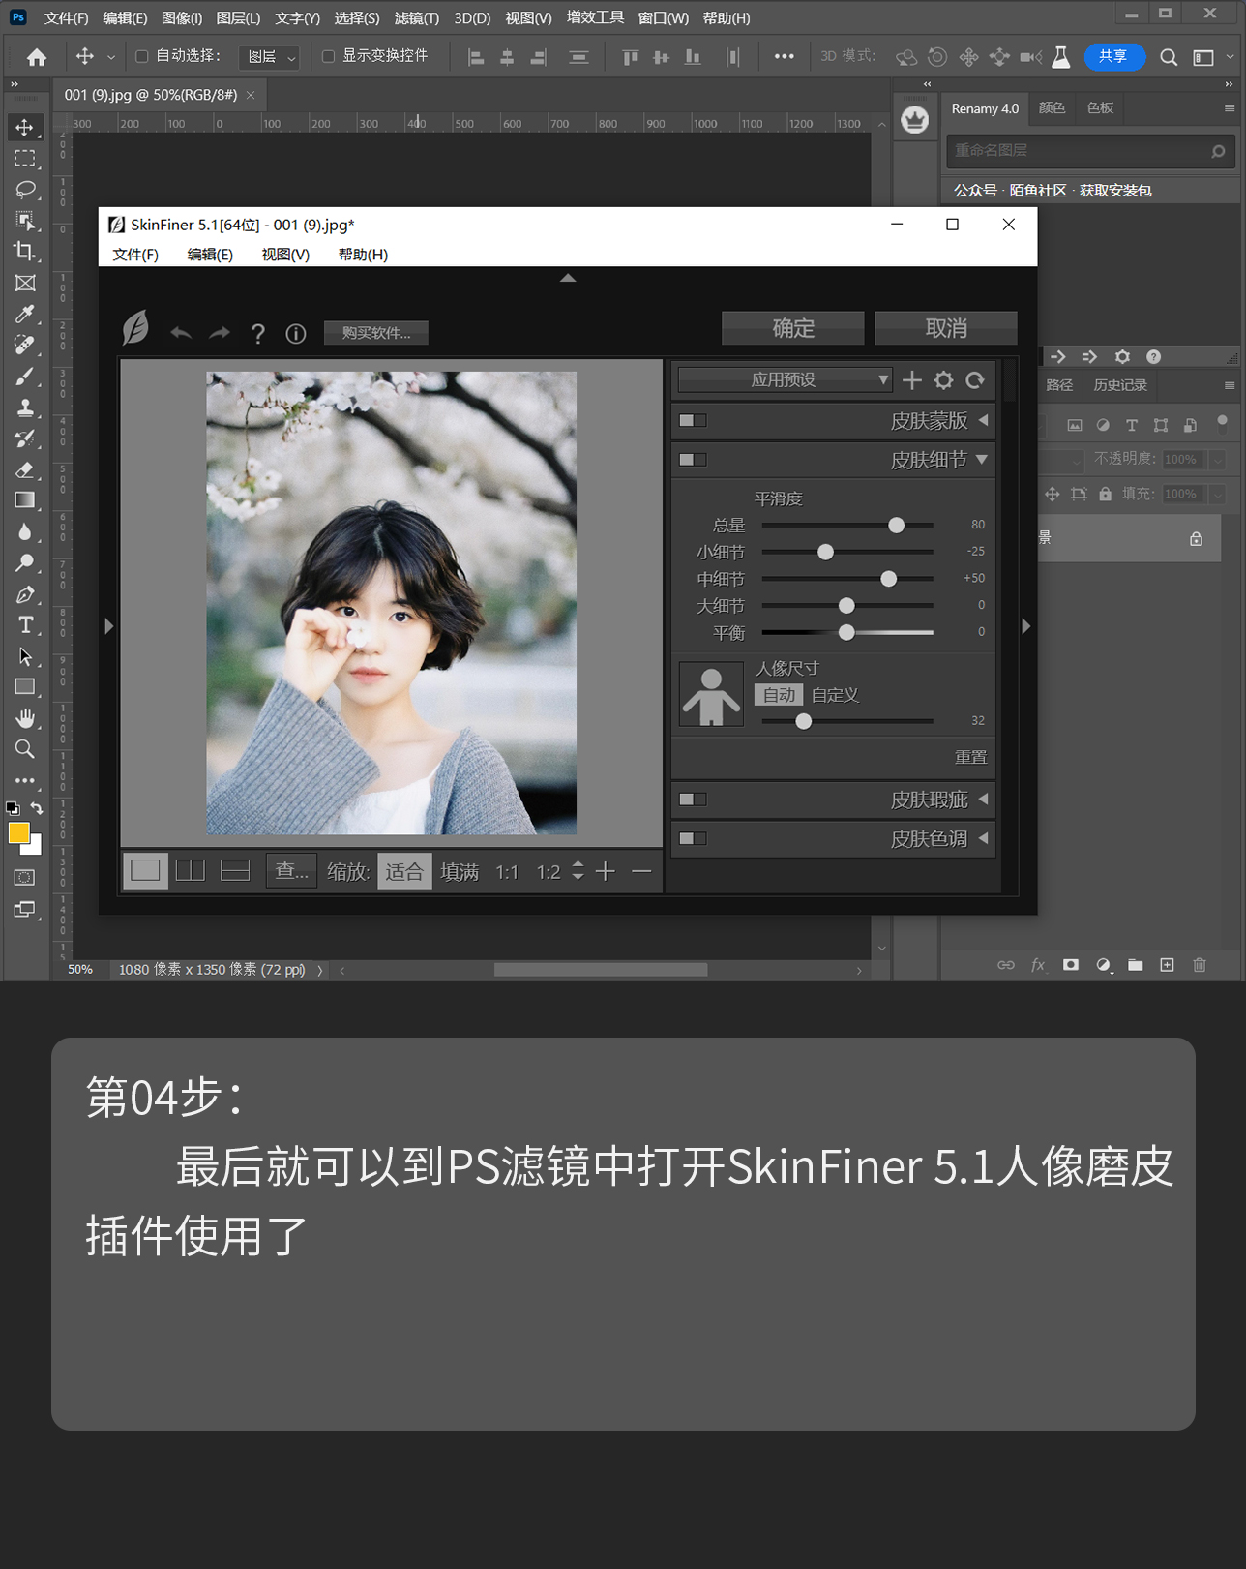Select side-by-side split view icon
1246x1569 pixels.
191,870
